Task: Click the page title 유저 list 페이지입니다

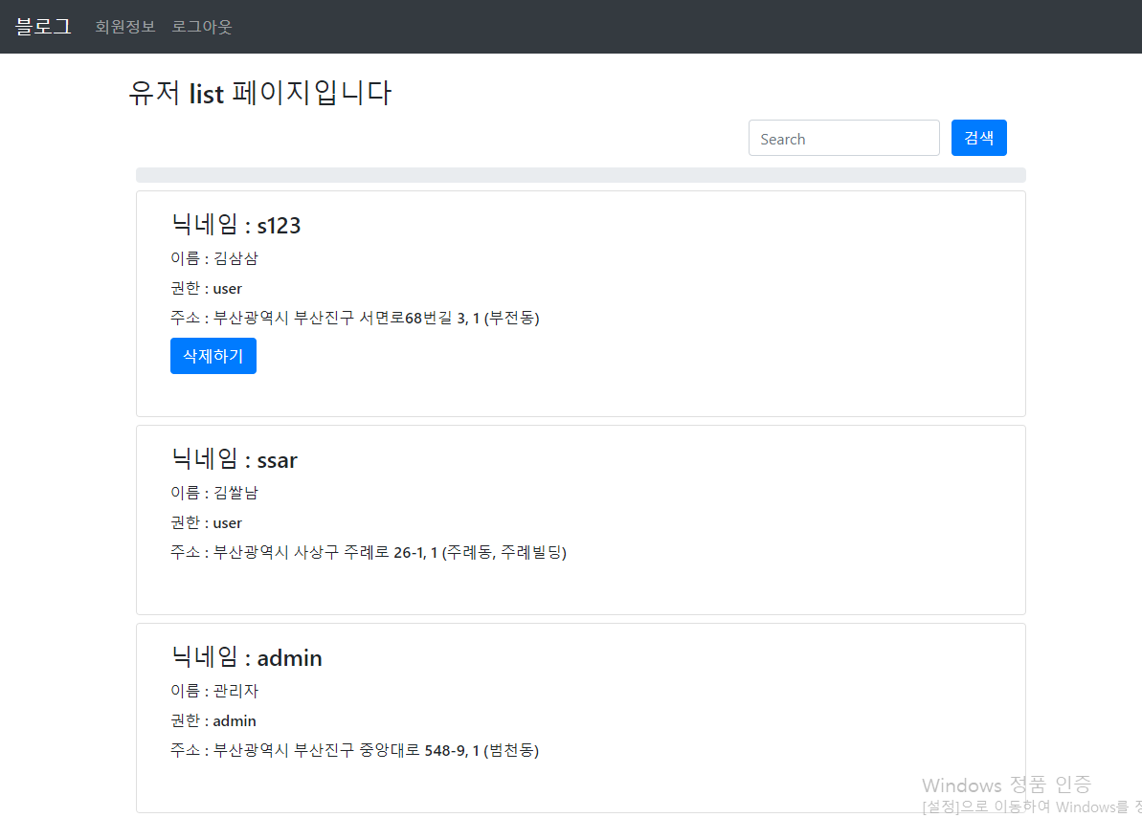Action: point(260,93)
